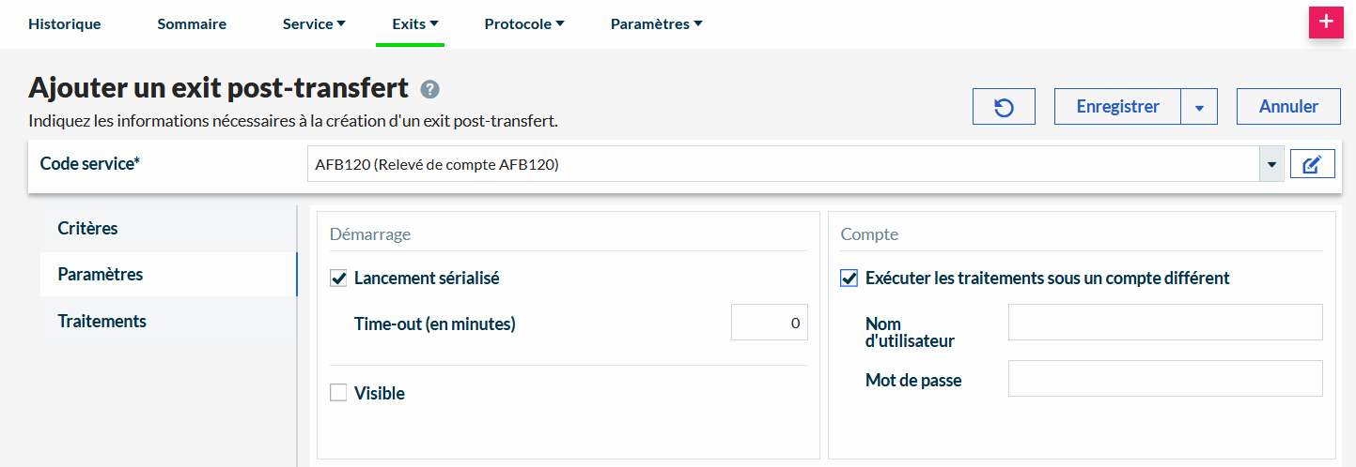
Task: Open the Exits menu
Action: (x=414, y=24)
